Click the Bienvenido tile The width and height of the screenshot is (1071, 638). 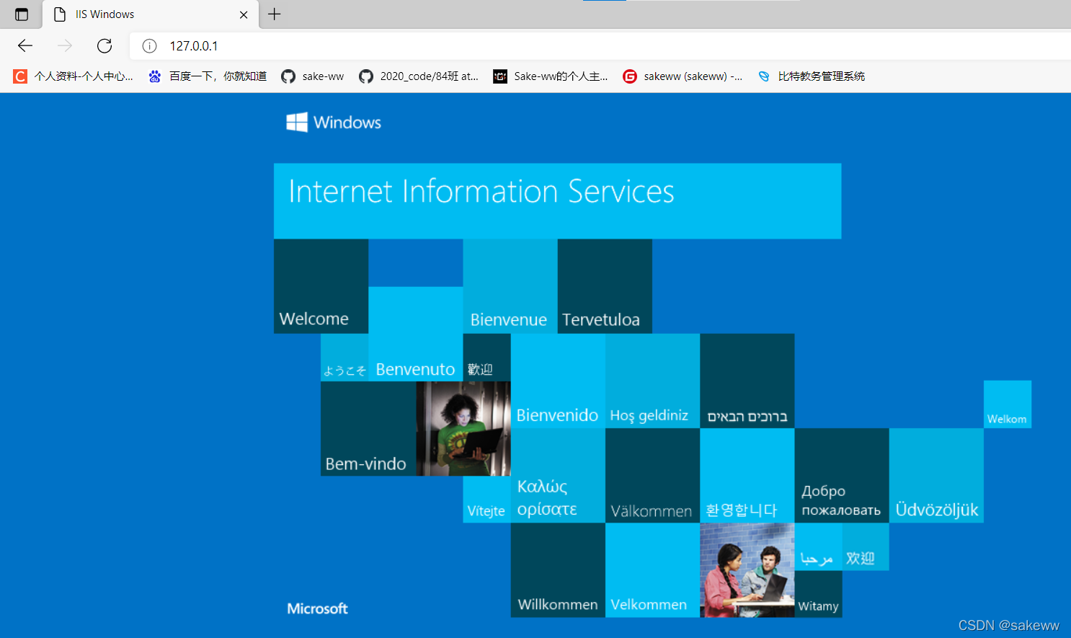558,381
